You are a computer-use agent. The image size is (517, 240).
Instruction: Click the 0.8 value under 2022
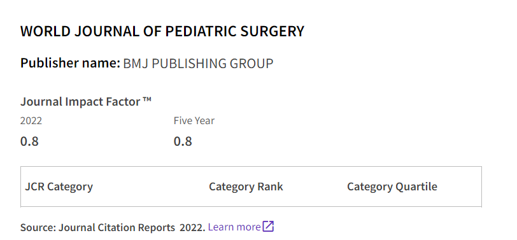[29, 141]
